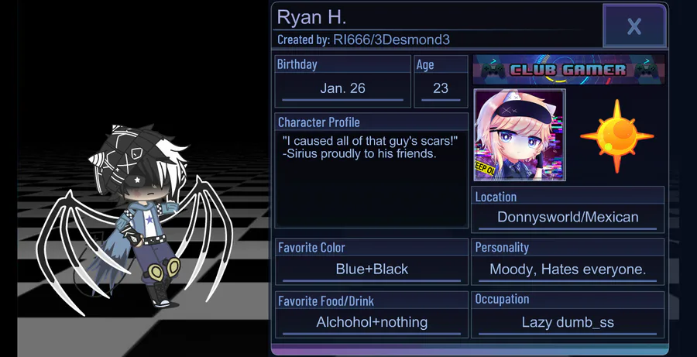Click the orange sun element icon
The height and width of the screenshot is (357, 697).
[616, 136]
